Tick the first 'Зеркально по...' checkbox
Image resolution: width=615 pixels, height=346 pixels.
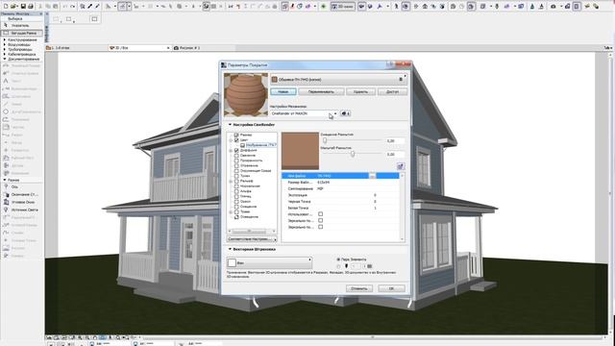[x=320, y=220]
